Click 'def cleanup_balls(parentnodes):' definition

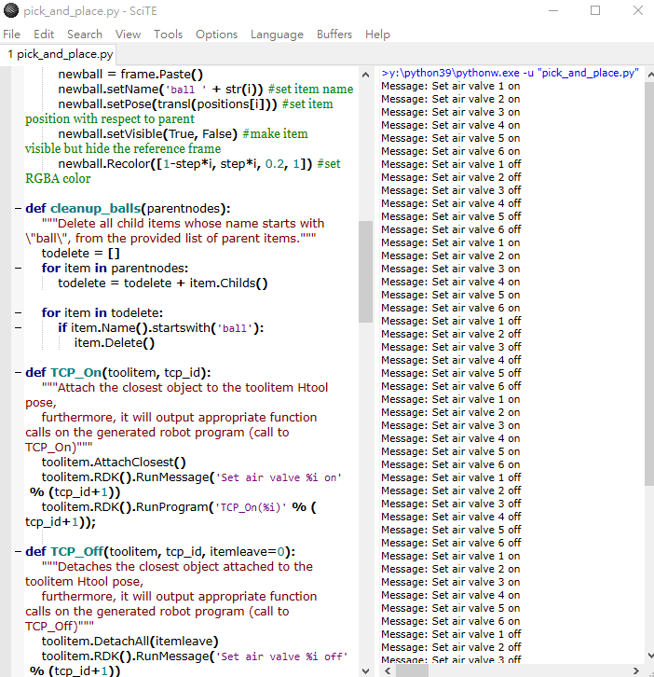(x=128, y=209)
